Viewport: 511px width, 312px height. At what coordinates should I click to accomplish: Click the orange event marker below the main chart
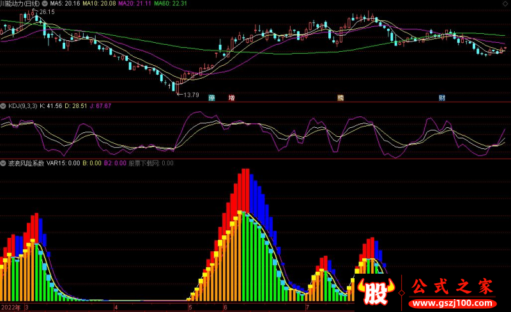(x=340, y=98)
